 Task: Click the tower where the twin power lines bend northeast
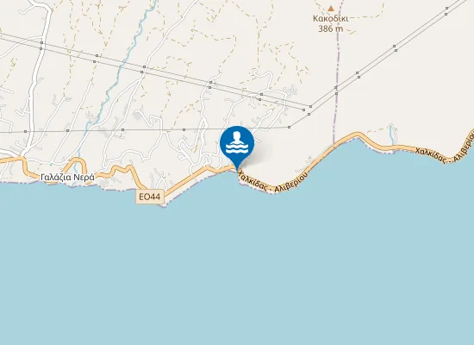click(310, 107)
